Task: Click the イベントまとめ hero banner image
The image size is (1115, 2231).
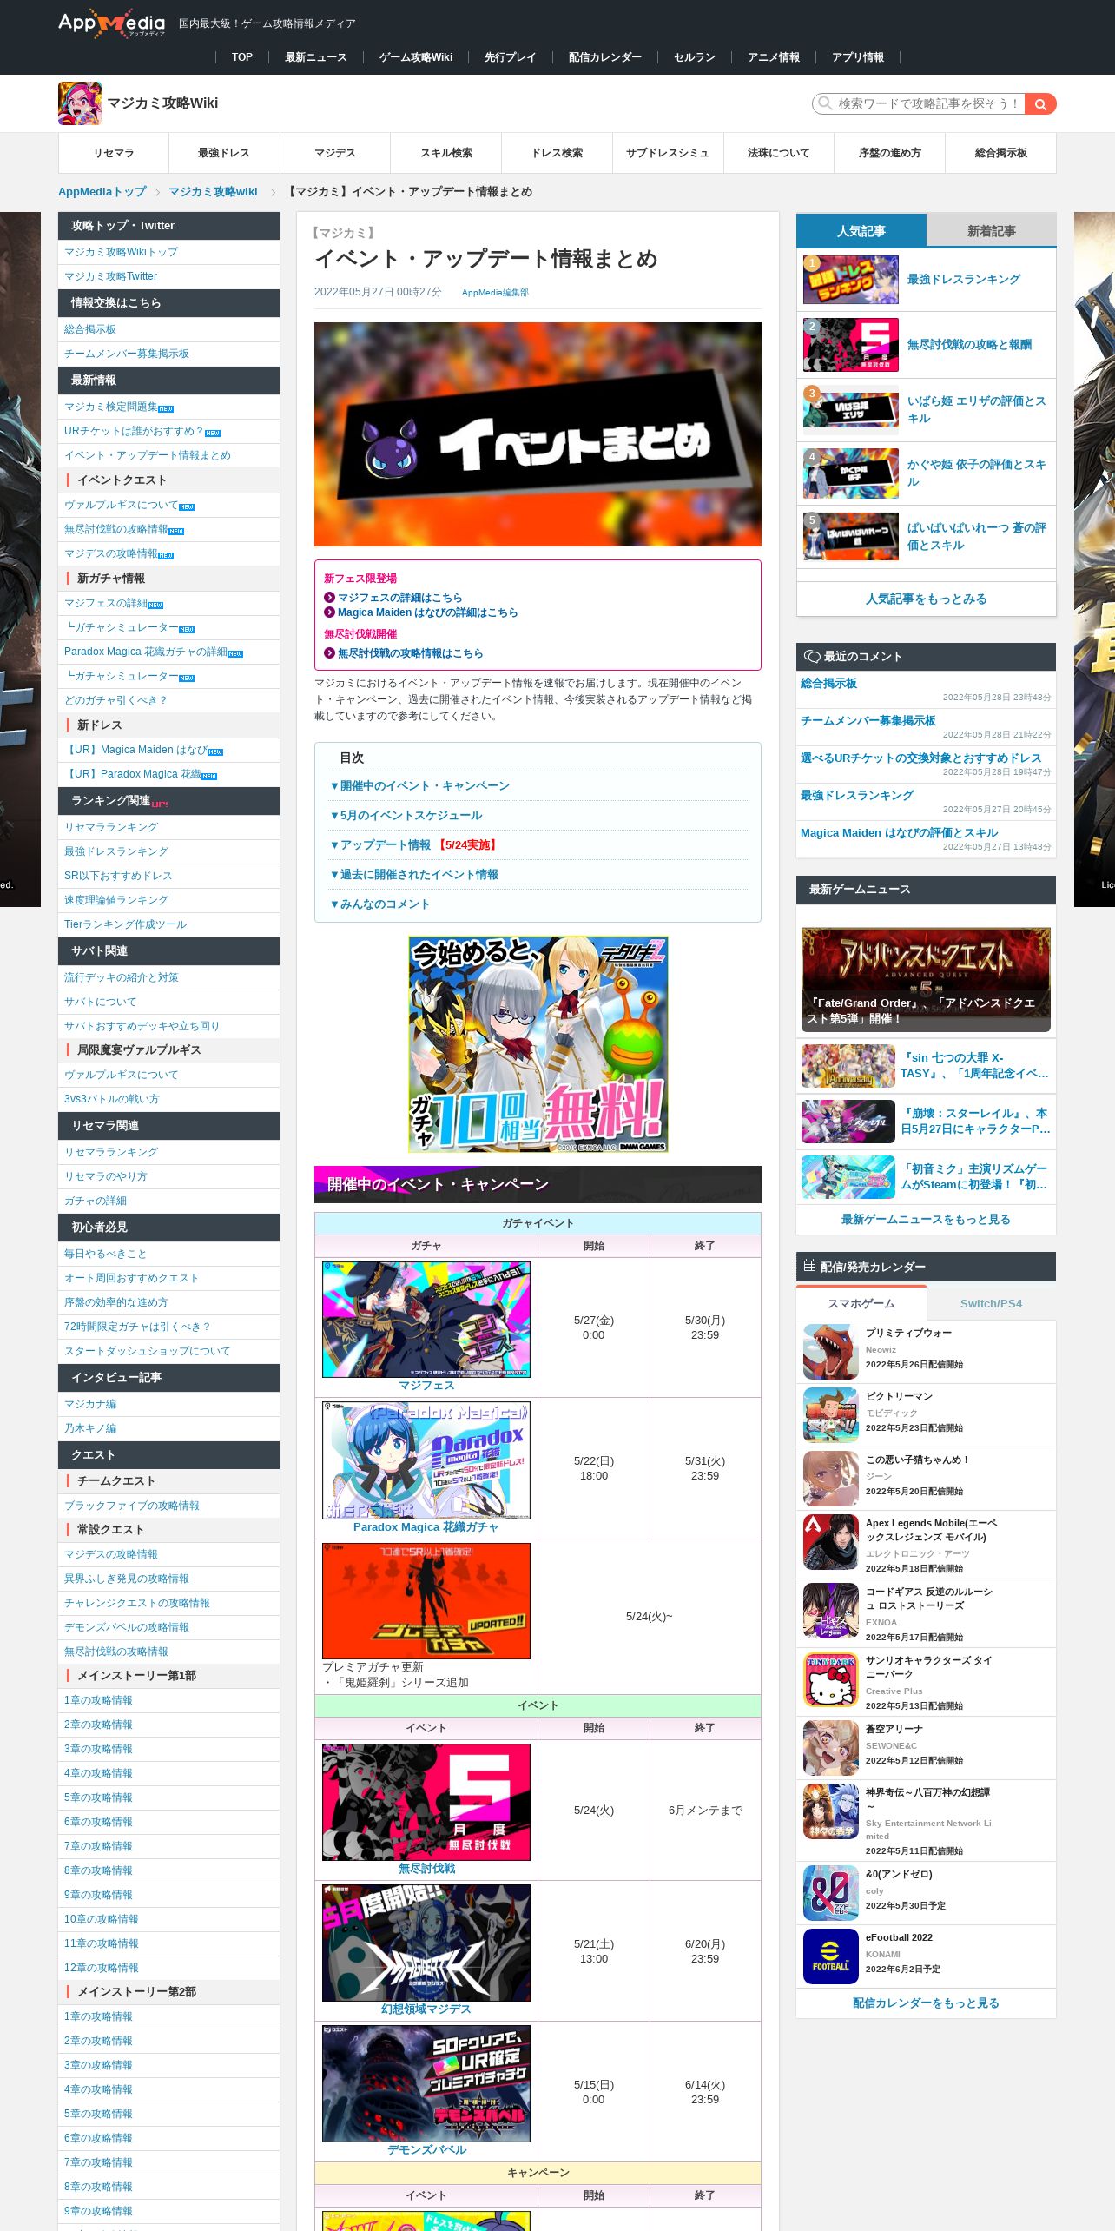Action: [x=538, y=434]
